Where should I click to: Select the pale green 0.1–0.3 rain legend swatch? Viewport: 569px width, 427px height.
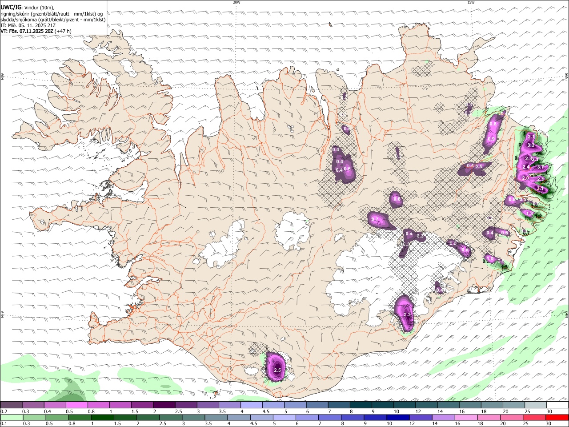coord(12,418)
